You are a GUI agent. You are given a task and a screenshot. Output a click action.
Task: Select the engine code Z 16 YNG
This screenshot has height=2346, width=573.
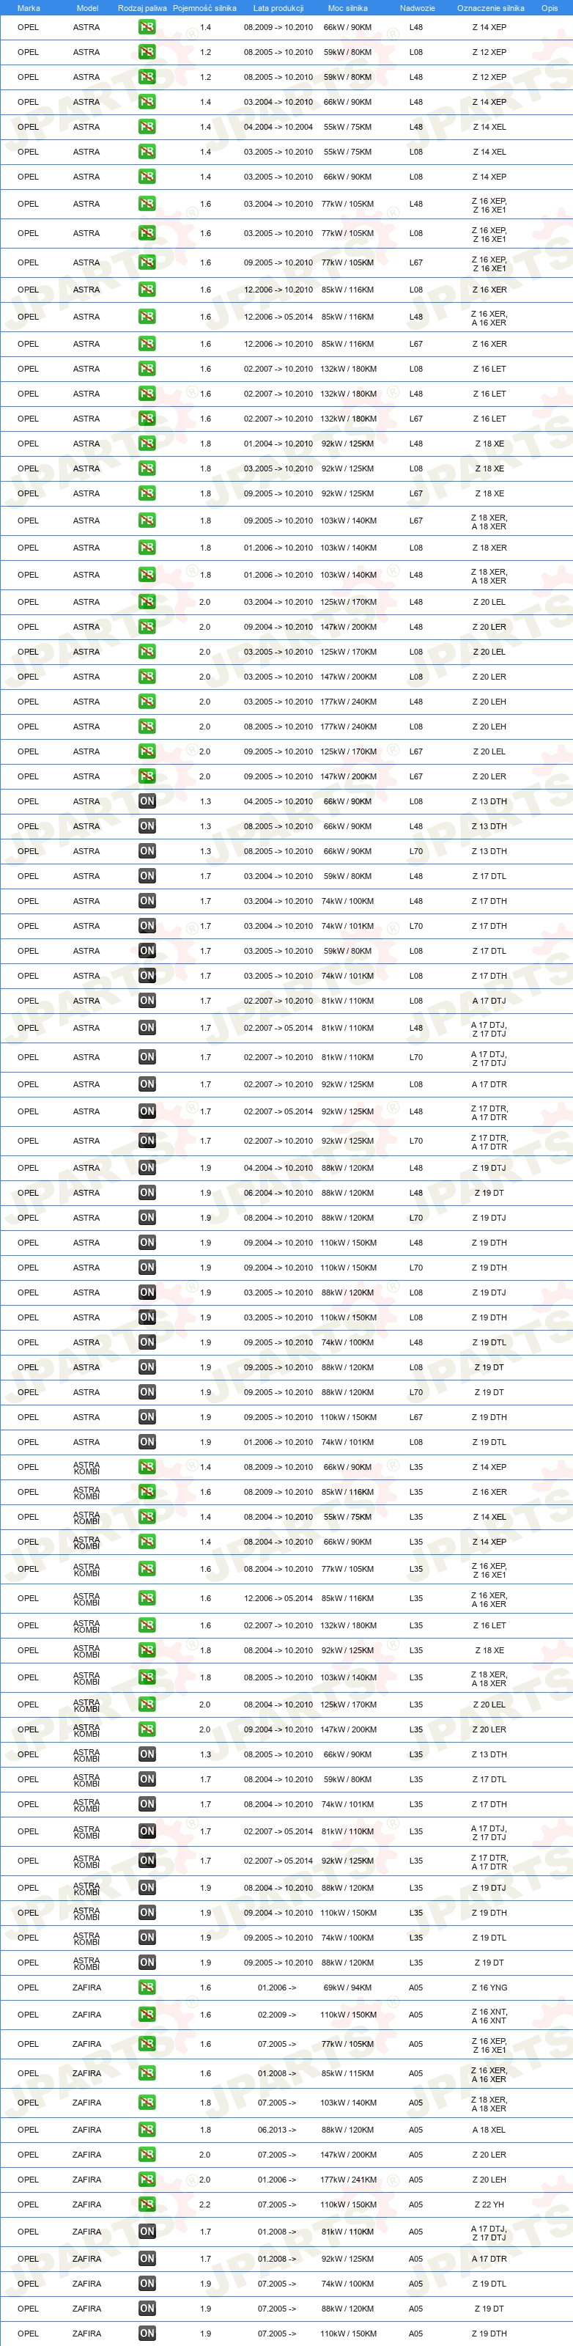click(489, 1988)
